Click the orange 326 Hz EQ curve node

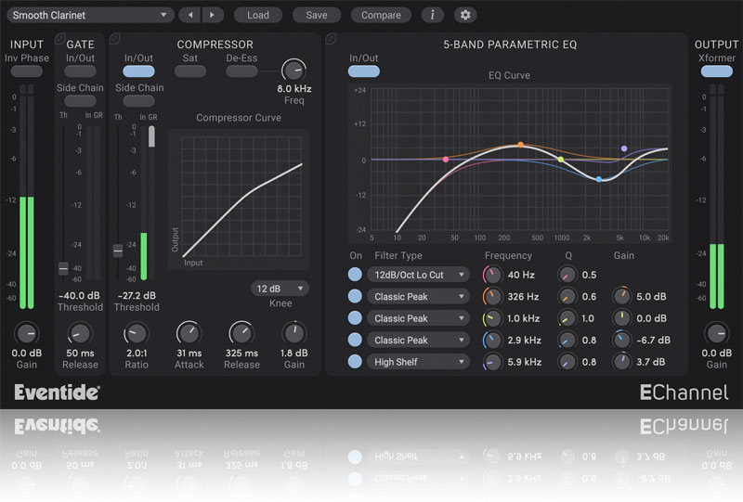click(520, 145)
